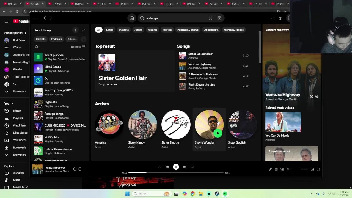
Task: Clear the Spotify search field
Action: [x=210, y=18]
